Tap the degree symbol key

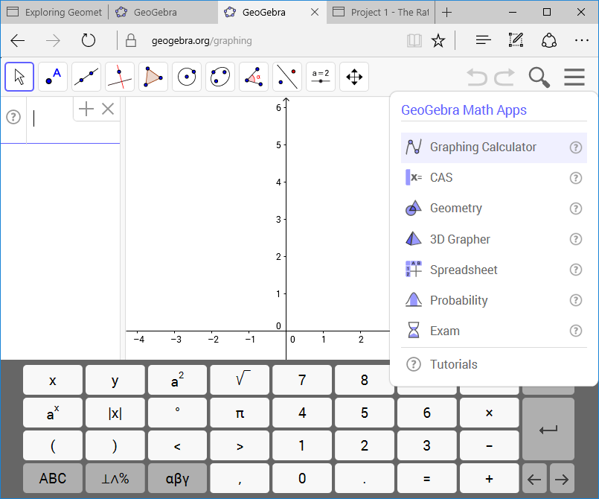point(177,413)
